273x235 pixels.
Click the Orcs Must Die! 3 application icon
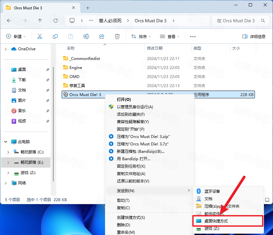66,94
